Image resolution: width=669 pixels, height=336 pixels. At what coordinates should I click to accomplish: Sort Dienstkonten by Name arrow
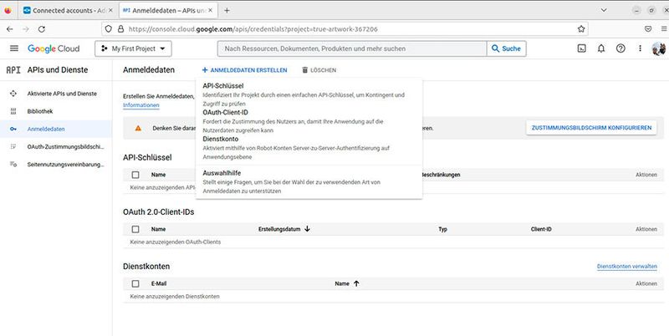click(x=356, y=283)
